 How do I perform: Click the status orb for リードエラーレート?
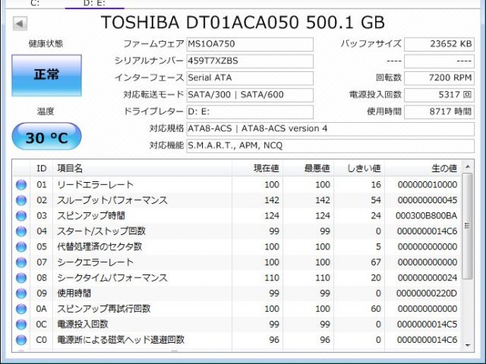21,185
